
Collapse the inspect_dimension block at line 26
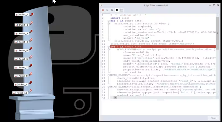[108, 87]
